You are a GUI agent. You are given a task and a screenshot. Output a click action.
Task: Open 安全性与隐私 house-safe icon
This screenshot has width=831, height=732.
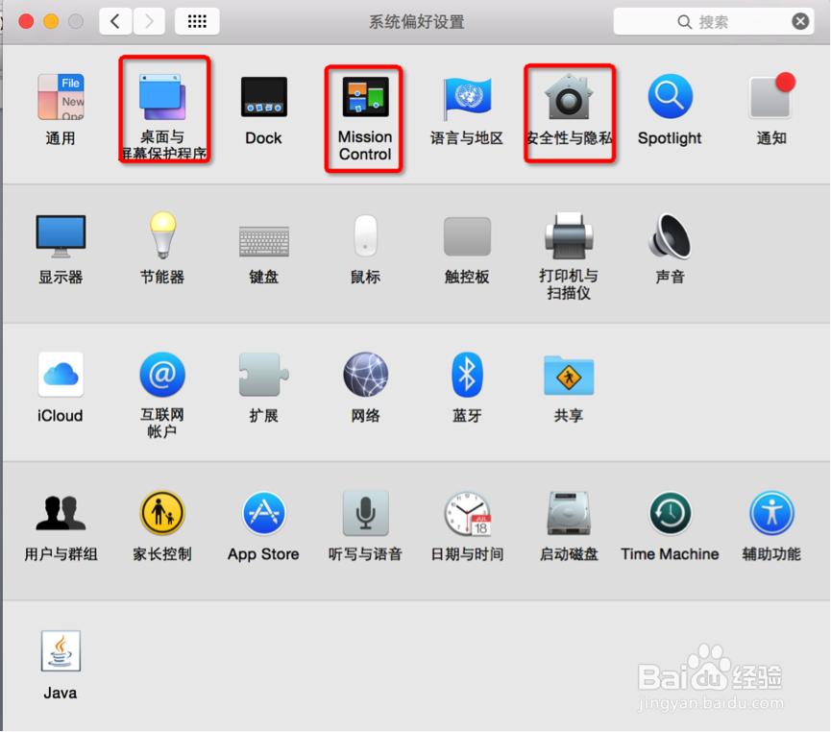[x=569, y=97]
